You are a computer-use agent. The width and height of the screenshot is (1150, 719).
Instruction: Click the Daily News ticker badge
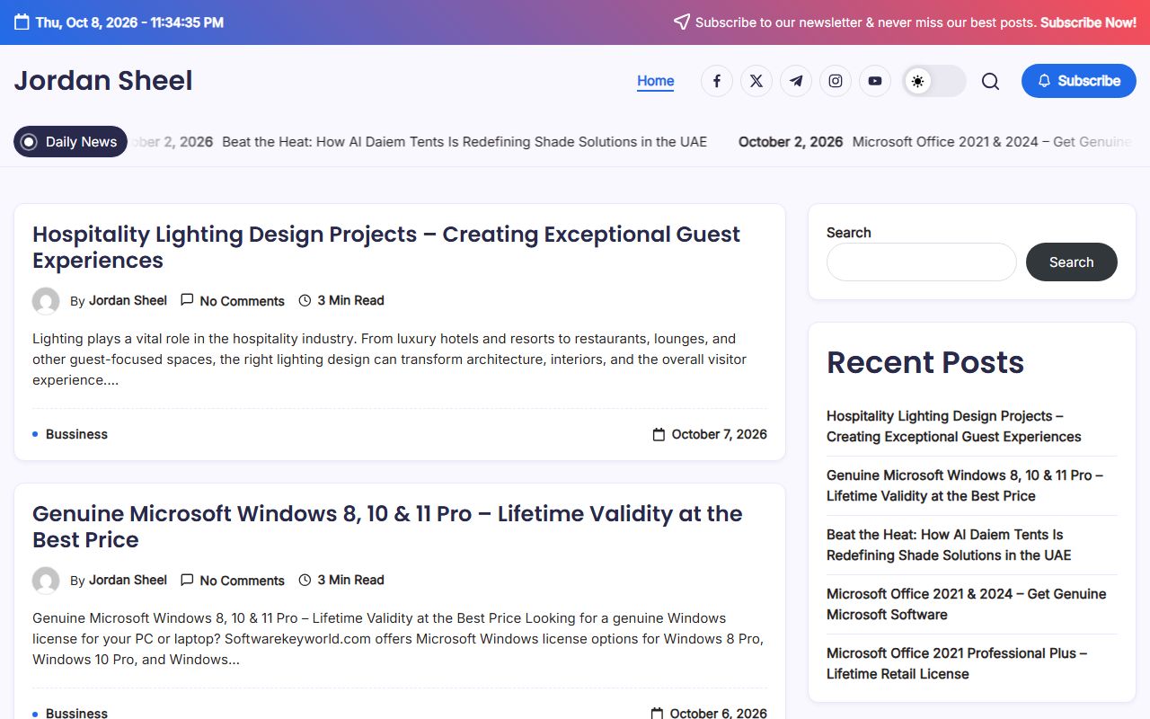tap(70, 141)
